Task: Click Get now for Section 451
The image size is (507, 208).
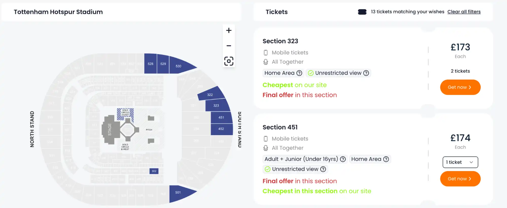Action: (x=460, y=179)
